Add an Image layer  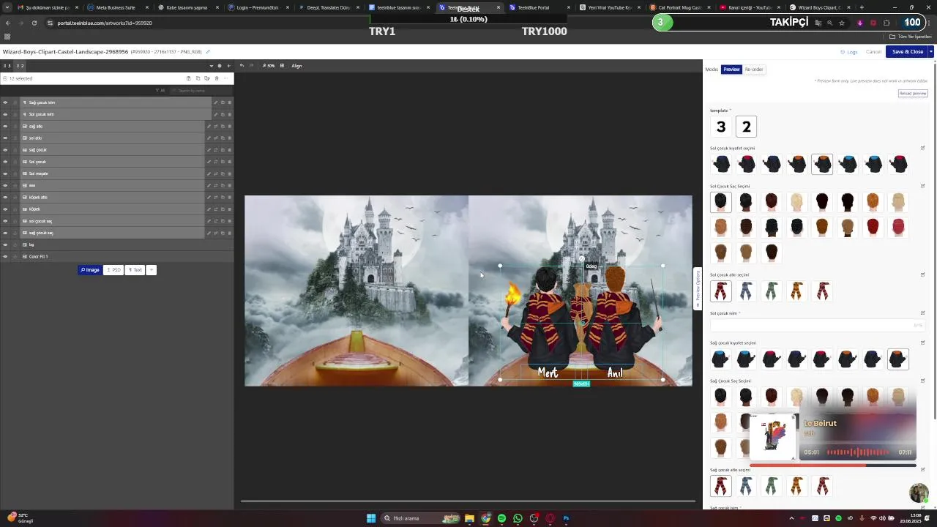click(x=90, y=270)
